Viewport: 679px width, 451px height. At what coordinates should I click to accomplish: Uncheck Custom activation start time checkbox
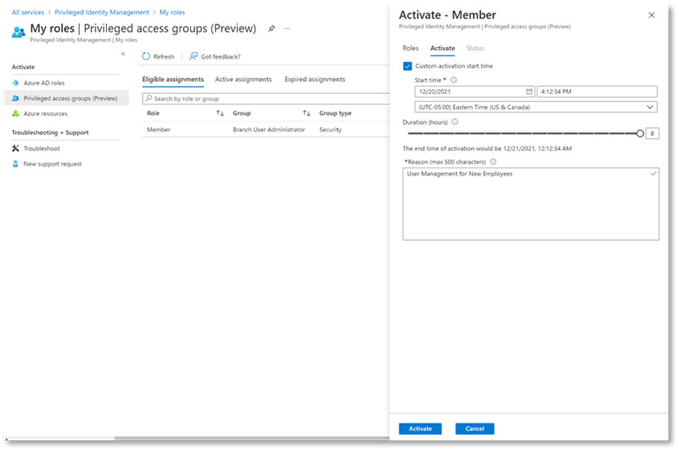[408, 66]
